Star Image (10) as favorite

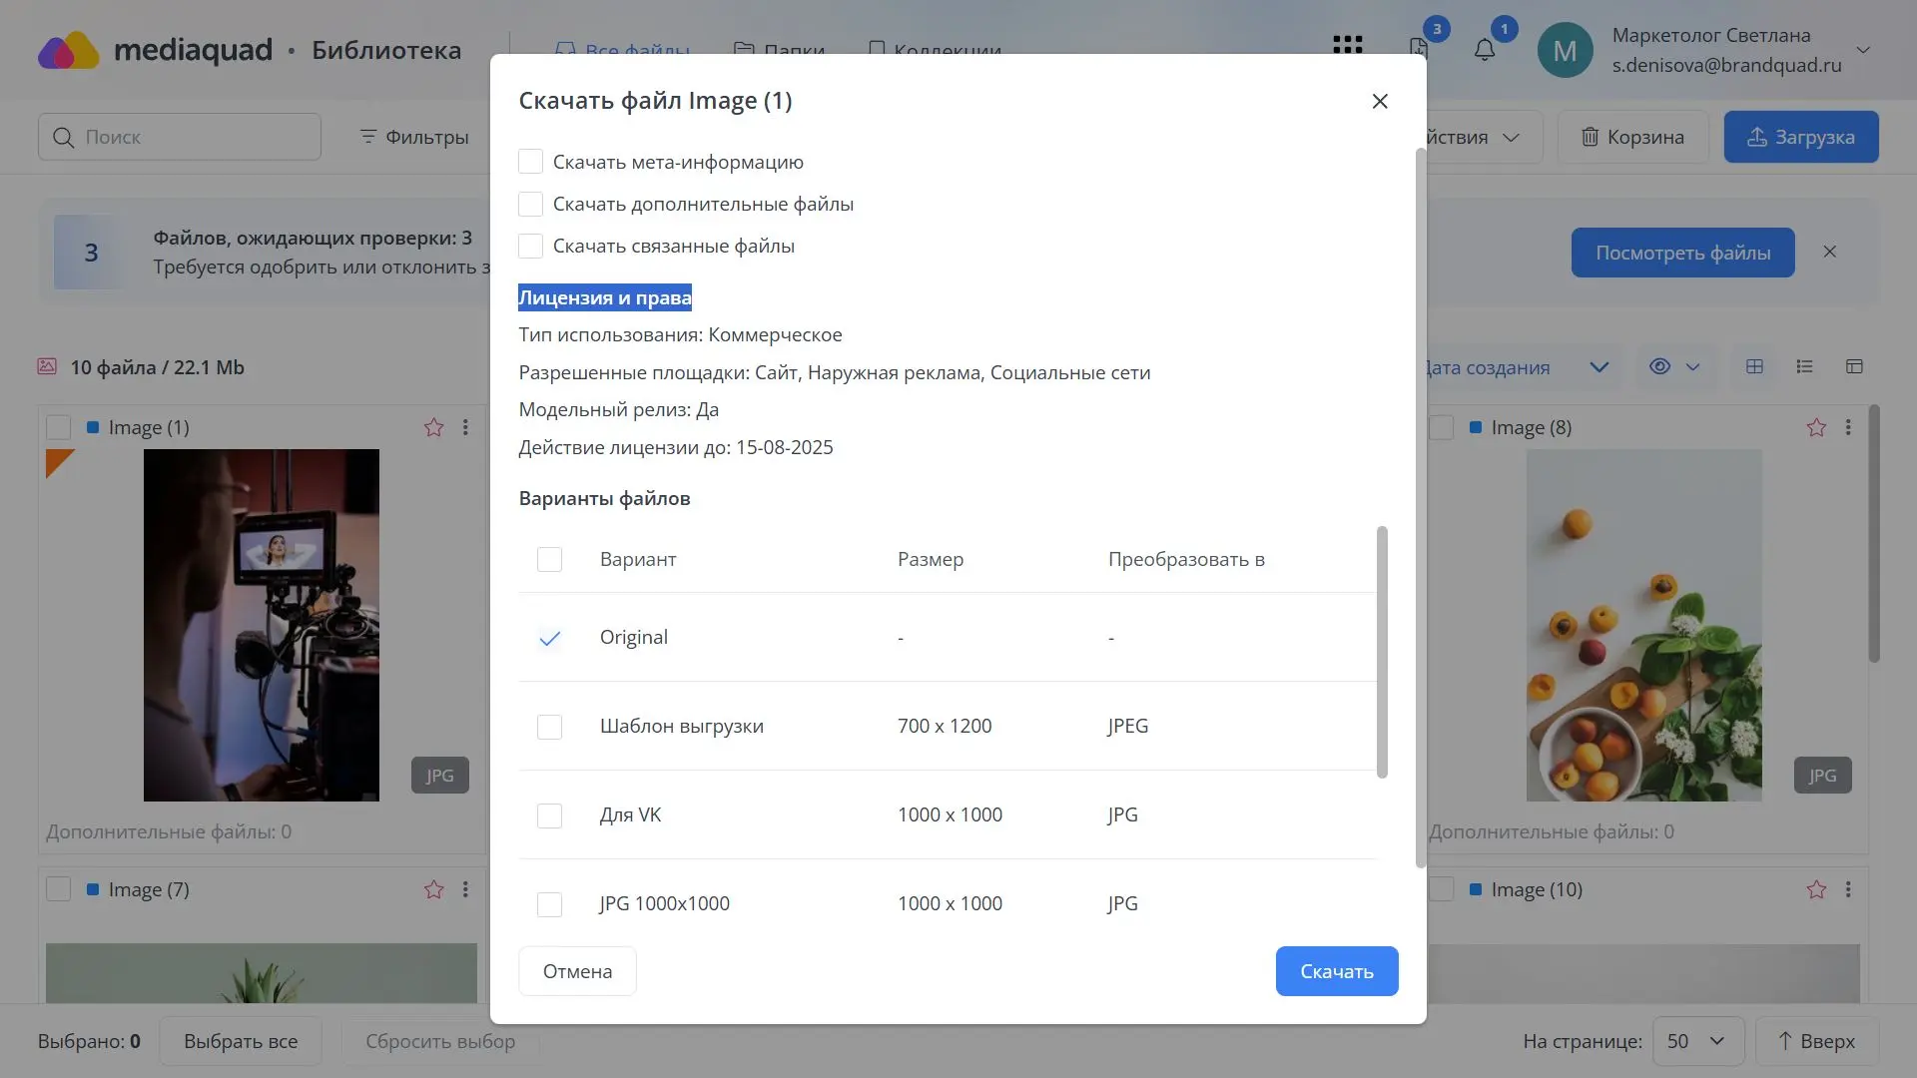click(x=1816, y=889)
